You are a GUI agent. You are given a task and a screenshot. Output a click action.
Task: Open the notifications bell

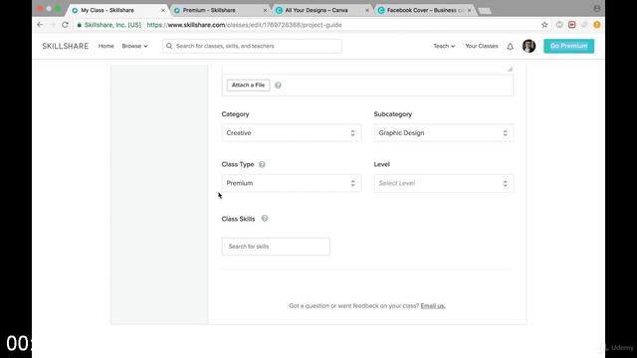510,47
